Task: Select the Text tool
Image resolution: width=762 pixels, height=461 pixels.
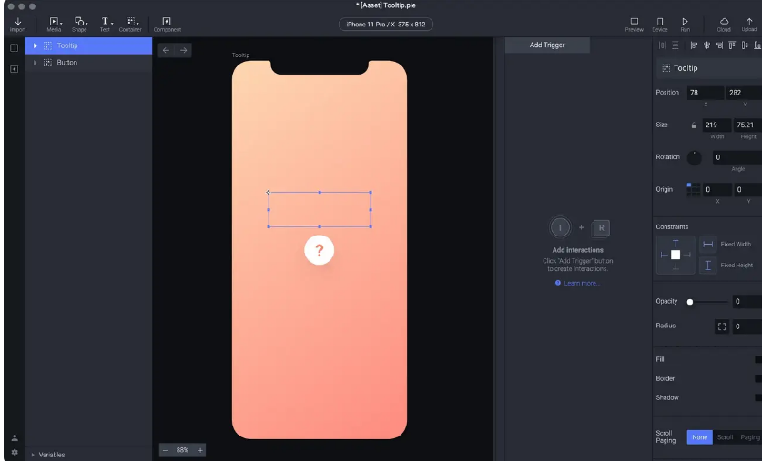Action: [x=105, y=25]
